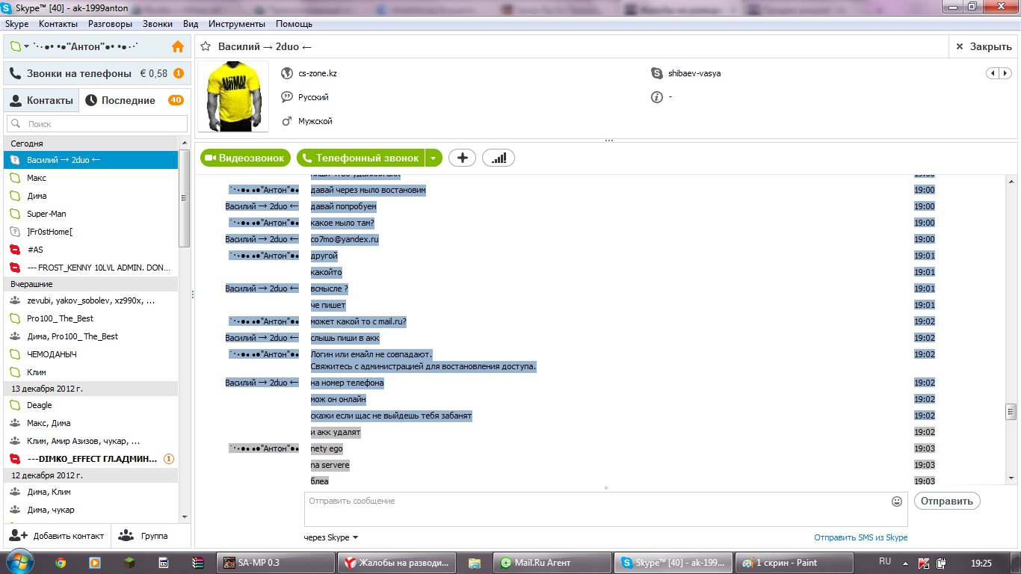Open FROST_KENNY 10LVL ADMIN conversation

pyautogui.click(x=91, y=268)
